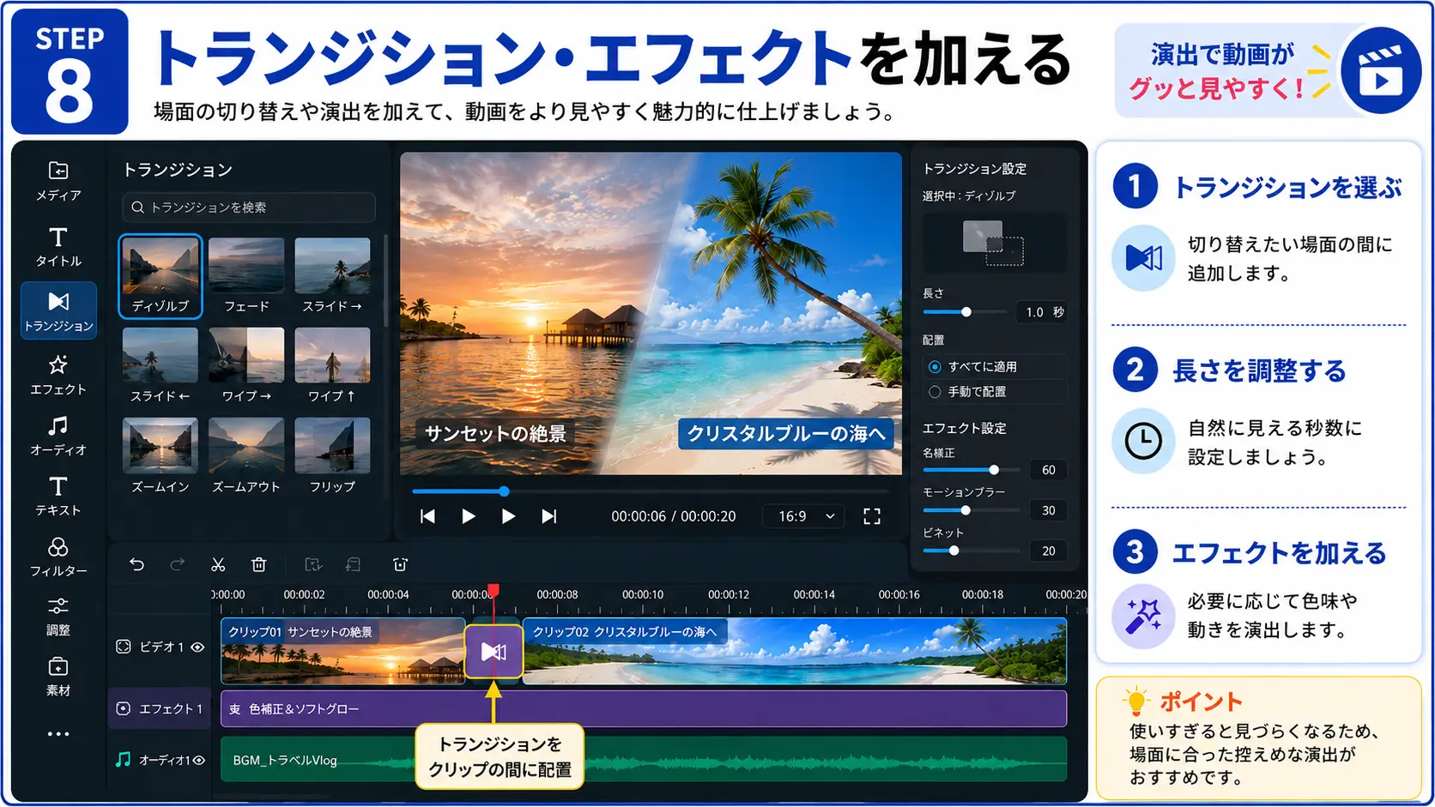This screenshot has width=1435, height=807.
Task: Skip to next frame in preview
Action: point(549,516)
